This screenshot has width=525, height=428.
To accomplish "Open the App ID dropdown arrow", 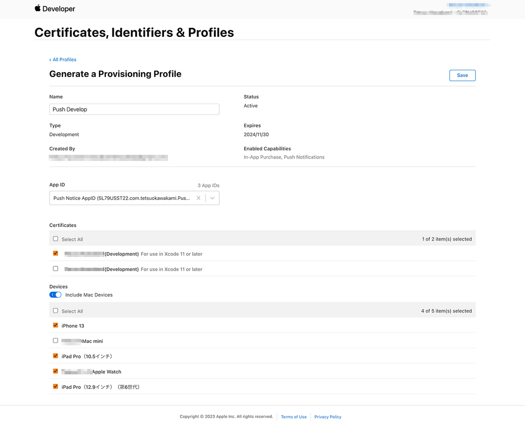I will [x=212, y=198].
